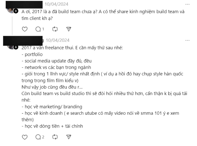Open the first comment's 10/04/2024 timestamp

[x=56, y=4]
